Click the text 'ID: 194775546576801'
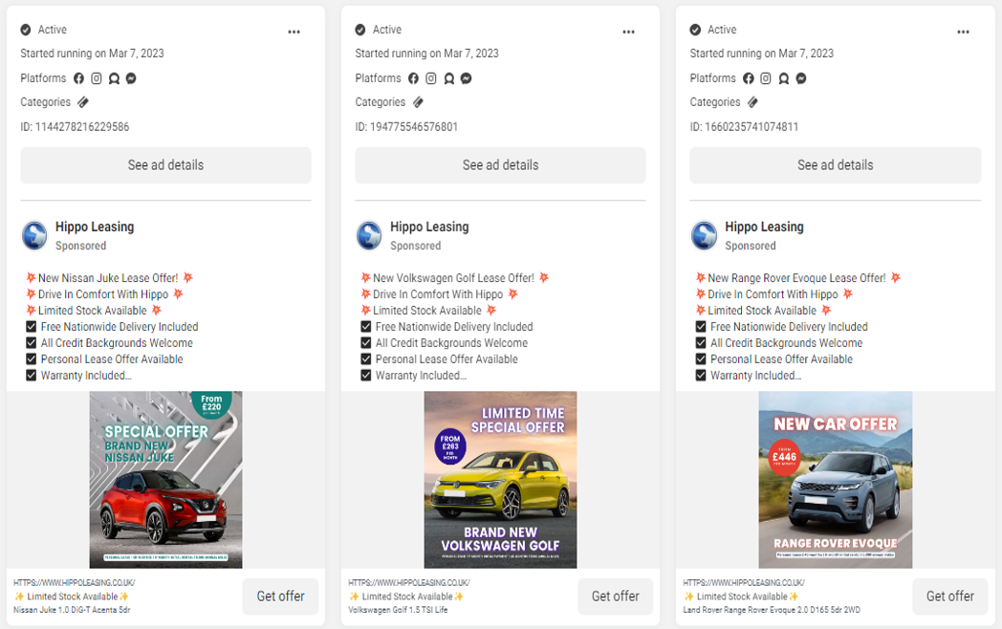The width and height of the screenshot is (1002, 629). click(x=406, y=126)
